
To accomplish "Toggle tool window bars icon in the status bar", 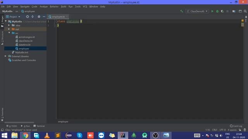I will tap(2, 130).
